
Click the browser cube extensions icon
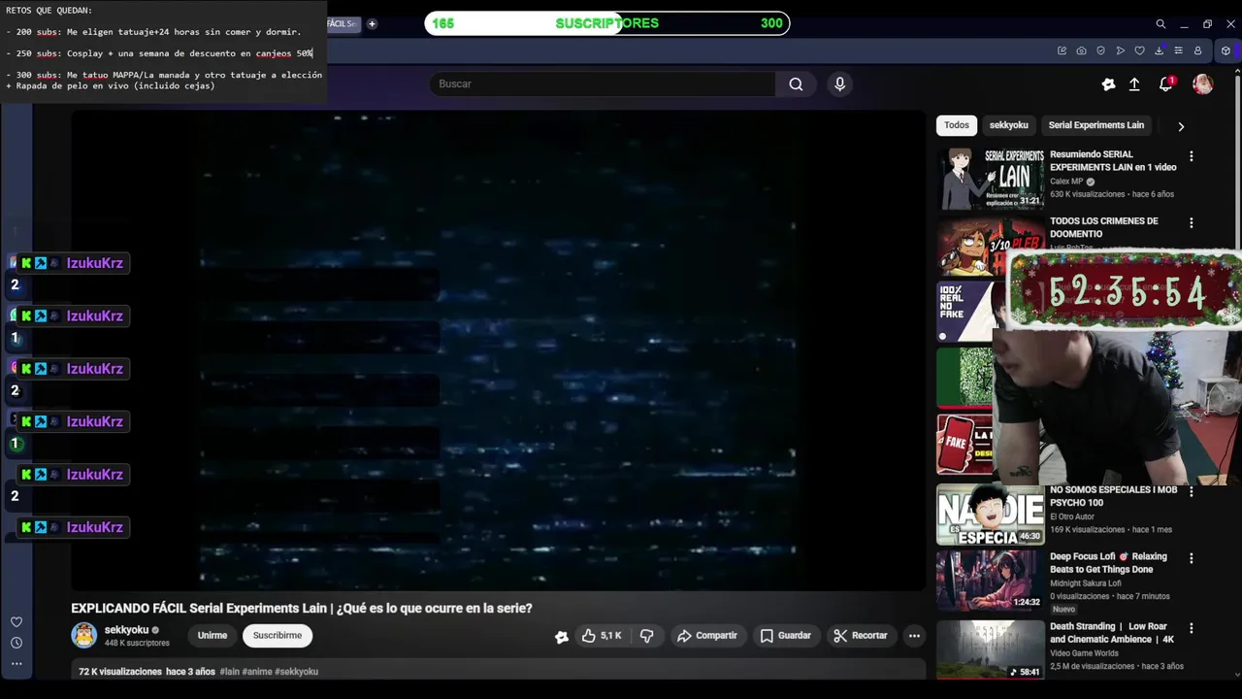tap(1226, 50)
